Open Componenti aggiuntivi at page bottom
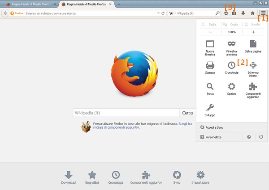This screenshot has width=269, height=190. coord(146,177)
